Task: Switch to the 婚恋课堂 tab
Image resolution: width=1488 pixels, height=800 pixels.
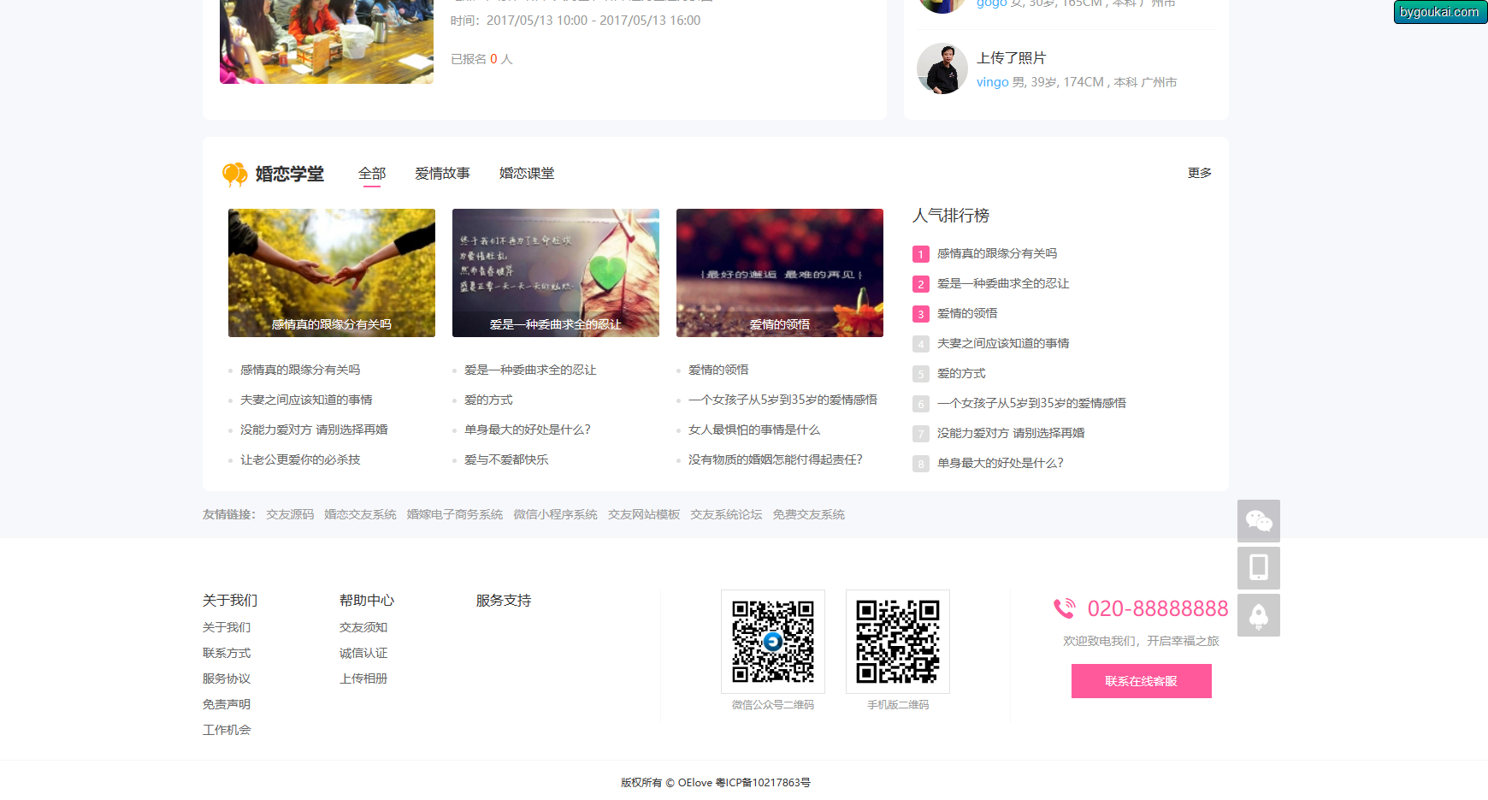Action: pos(527,174)
